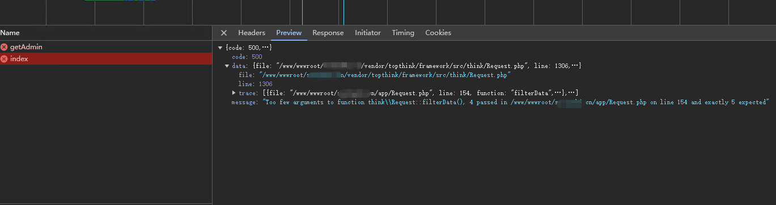Click the 'line: 1306' property
Screen dimensions: 776x205
pos(255,84)
